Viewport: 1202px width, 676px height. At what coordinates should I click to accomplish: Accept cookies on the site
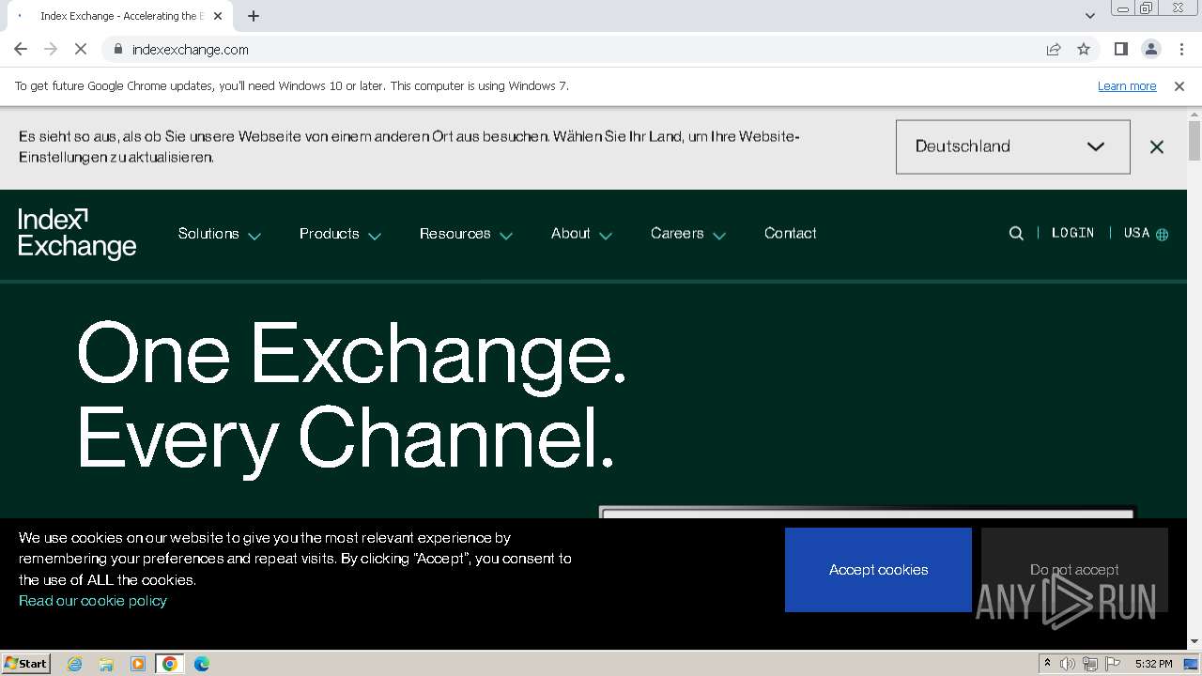(878, 570)
